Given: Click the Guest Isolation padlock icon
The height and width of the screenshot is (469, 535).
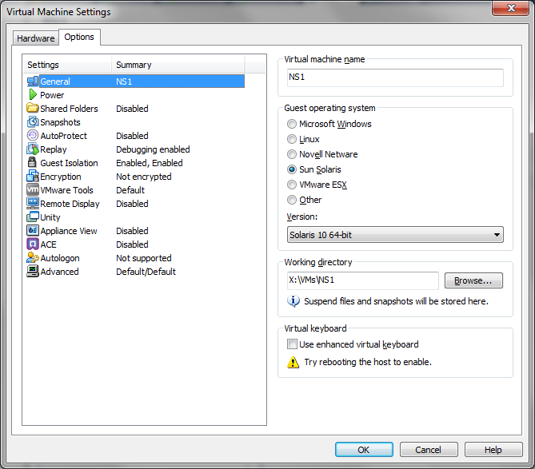Looking at the screenshot, I should coord(32,162).
